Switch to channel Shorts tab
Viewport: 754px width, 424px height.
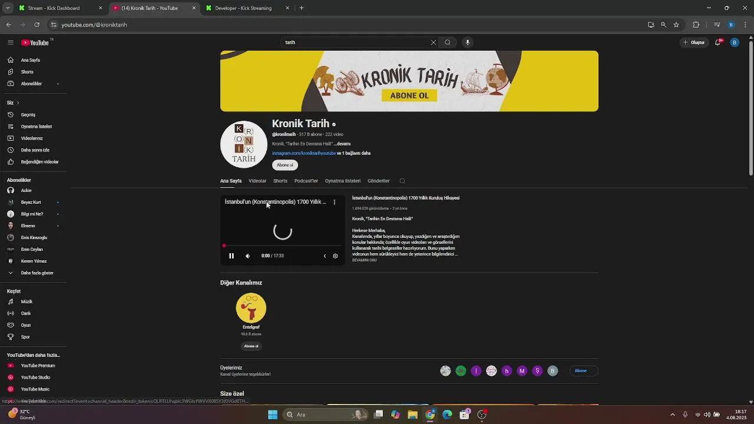tap(280, 181)
